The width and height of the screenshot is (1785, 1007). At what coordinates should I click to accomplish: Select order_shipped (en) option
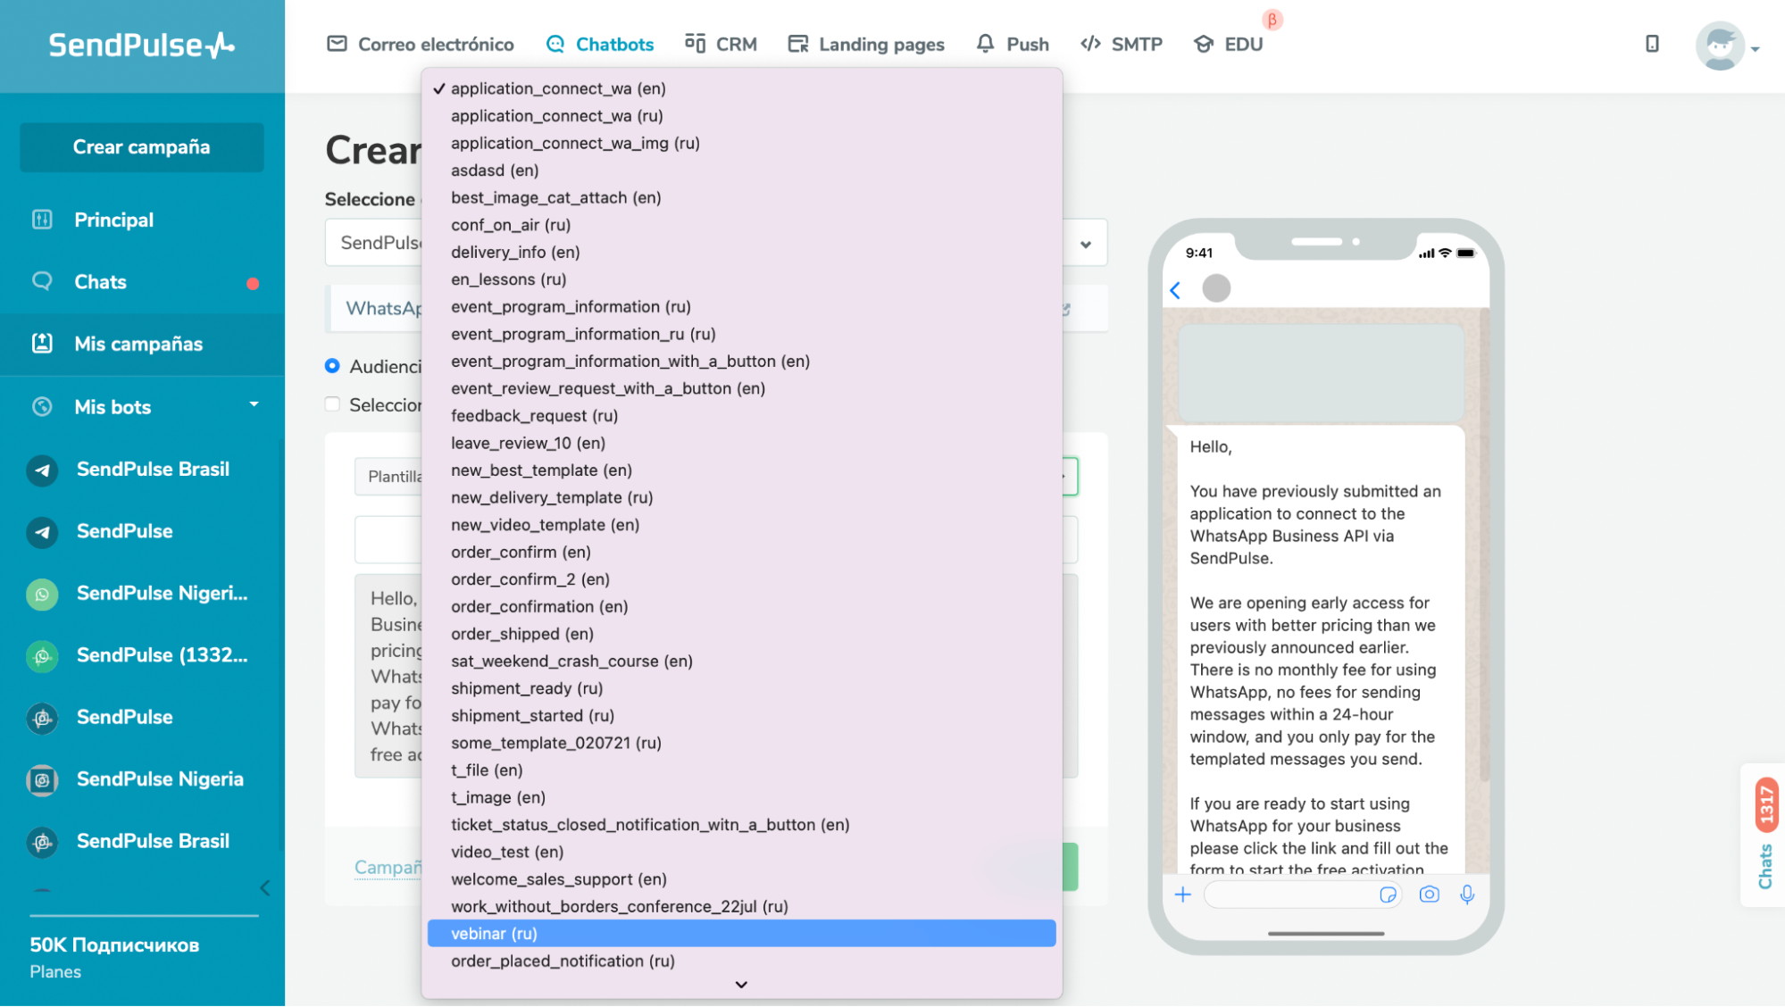pos(741,634)
